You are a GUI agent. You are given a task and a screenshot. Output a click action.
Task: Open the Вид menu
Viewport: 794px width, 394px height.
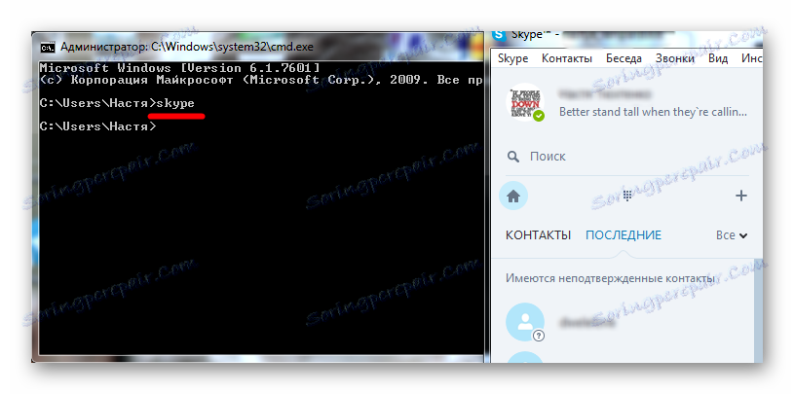click(718, 58)
